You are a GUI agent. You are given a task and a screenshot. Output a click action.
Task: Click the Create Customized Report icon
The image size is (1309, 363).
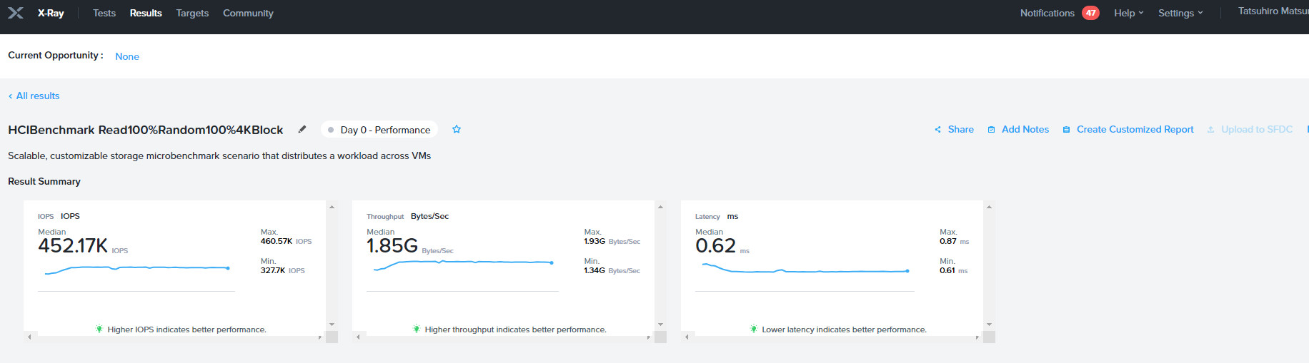(1066, 130)
